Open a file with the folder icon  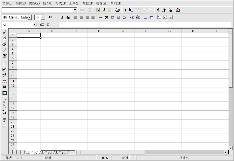point(104,10)
